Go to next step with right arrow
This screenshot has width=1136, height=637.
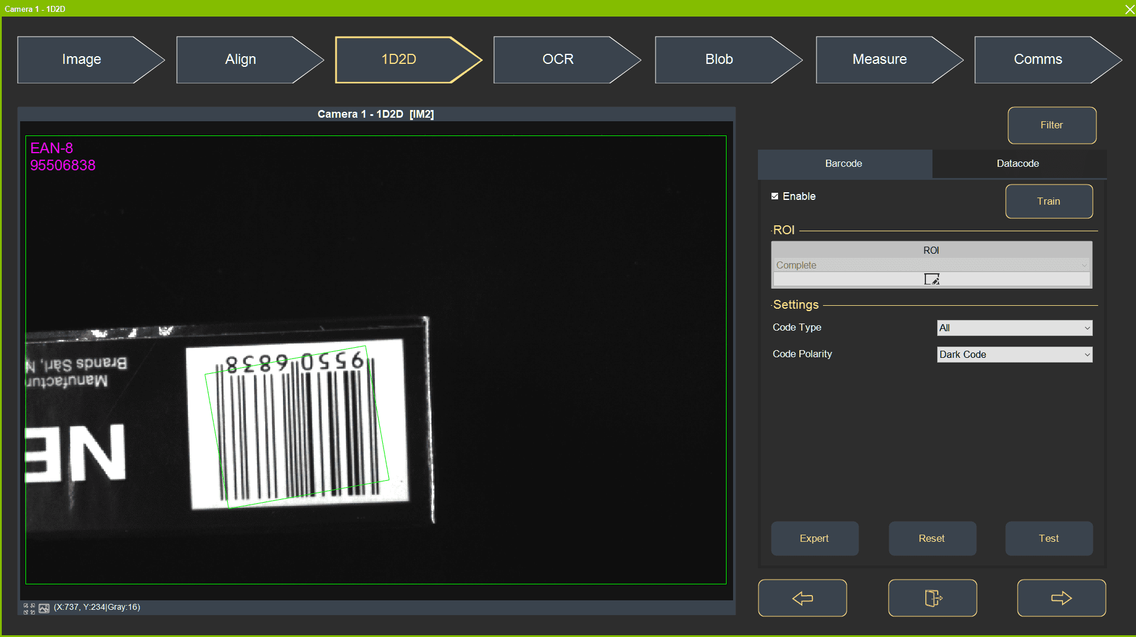(x=1061, y=598)
